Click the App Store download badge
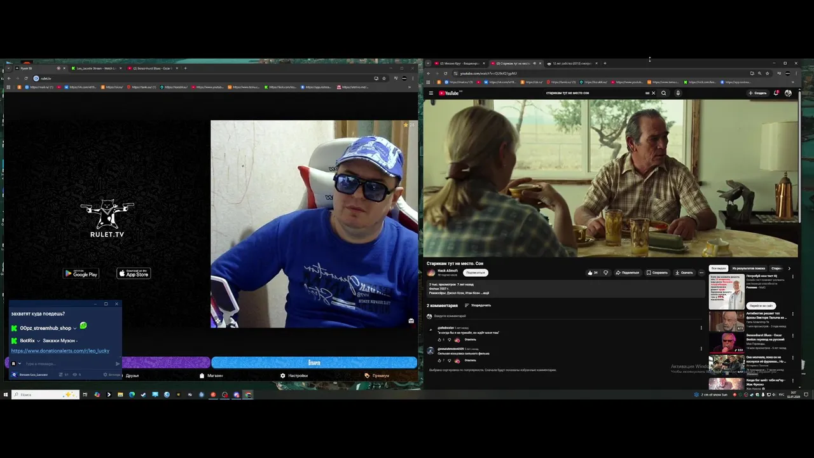814x458 pixels. click(134, 274)
